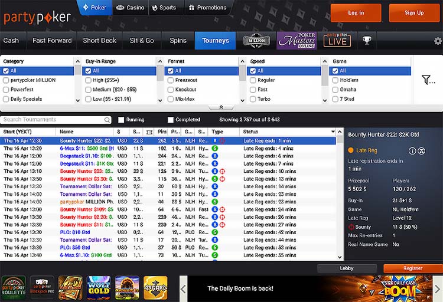Check the Freezeout format
This screenshot has height=302, width=443.
(x=170, y=80)
